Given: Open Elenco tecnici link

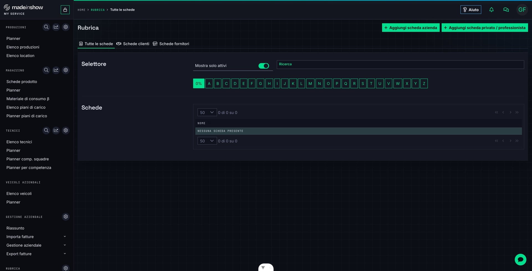Looking at the screenshot, I should tap(19, 142).
